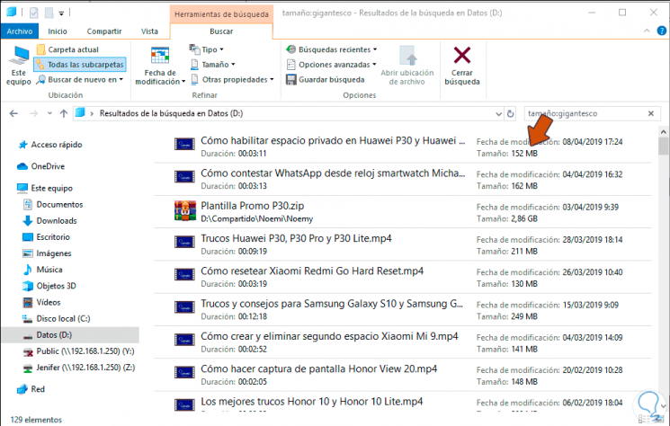Image resolution: width=670 pixels, height=426 pixels.
Task: Toggle Todas las subcarpetas search scope
Action: coord(80,65)
